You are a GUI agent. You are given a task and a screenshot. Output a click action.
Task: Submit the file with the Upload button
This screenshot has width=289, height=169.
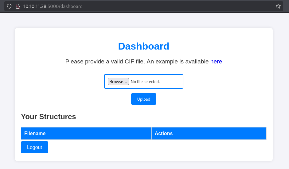143,99
